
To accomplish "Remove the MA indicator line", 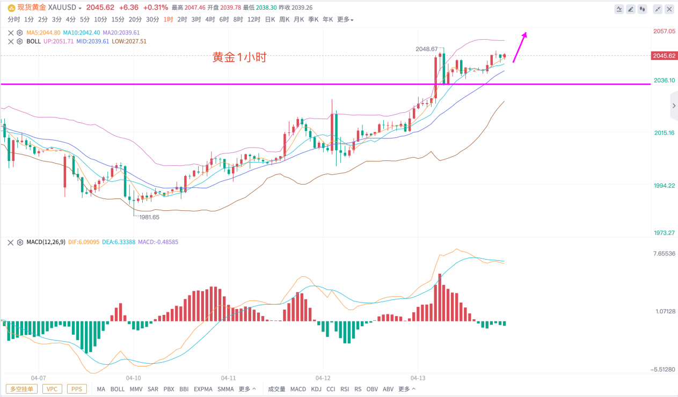I will [11, 33].
